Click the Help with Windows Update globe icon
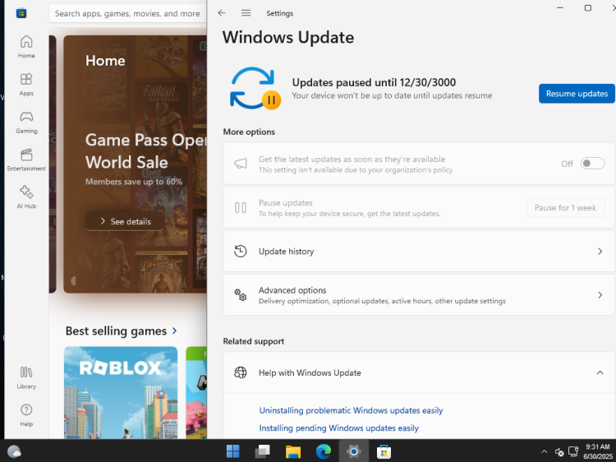The width and height of the screenshot is (616, 462). tap(241, 372)
